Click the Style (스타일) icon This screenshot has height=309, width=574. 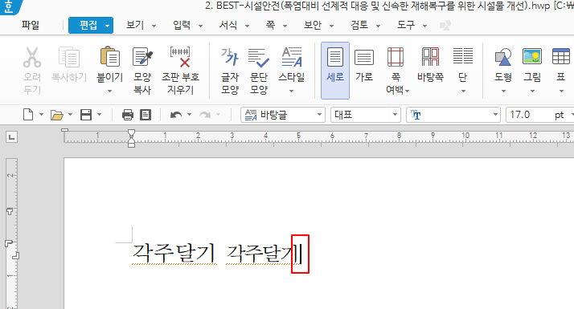click(x=291, y=58)
